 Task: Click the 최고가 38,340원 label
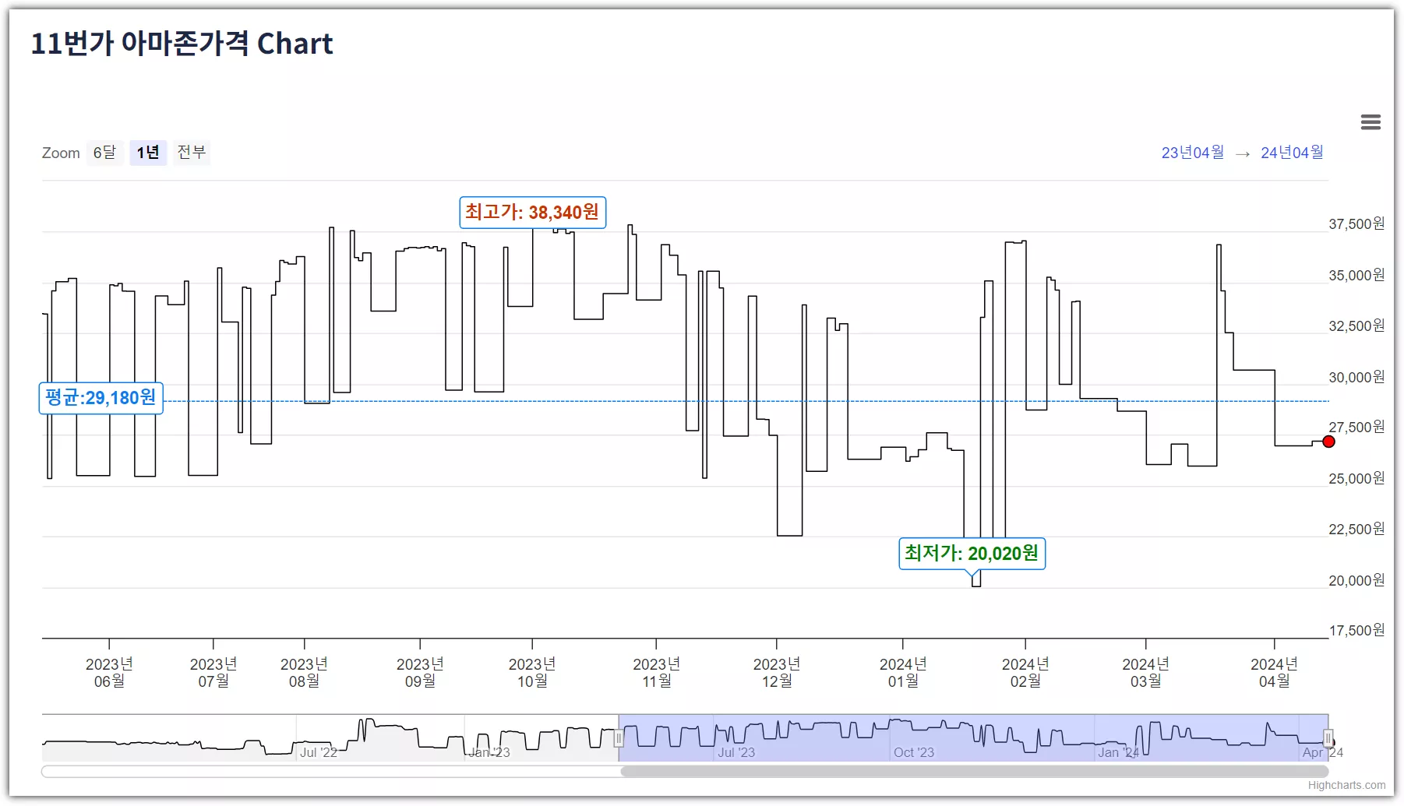pos(532,212)
